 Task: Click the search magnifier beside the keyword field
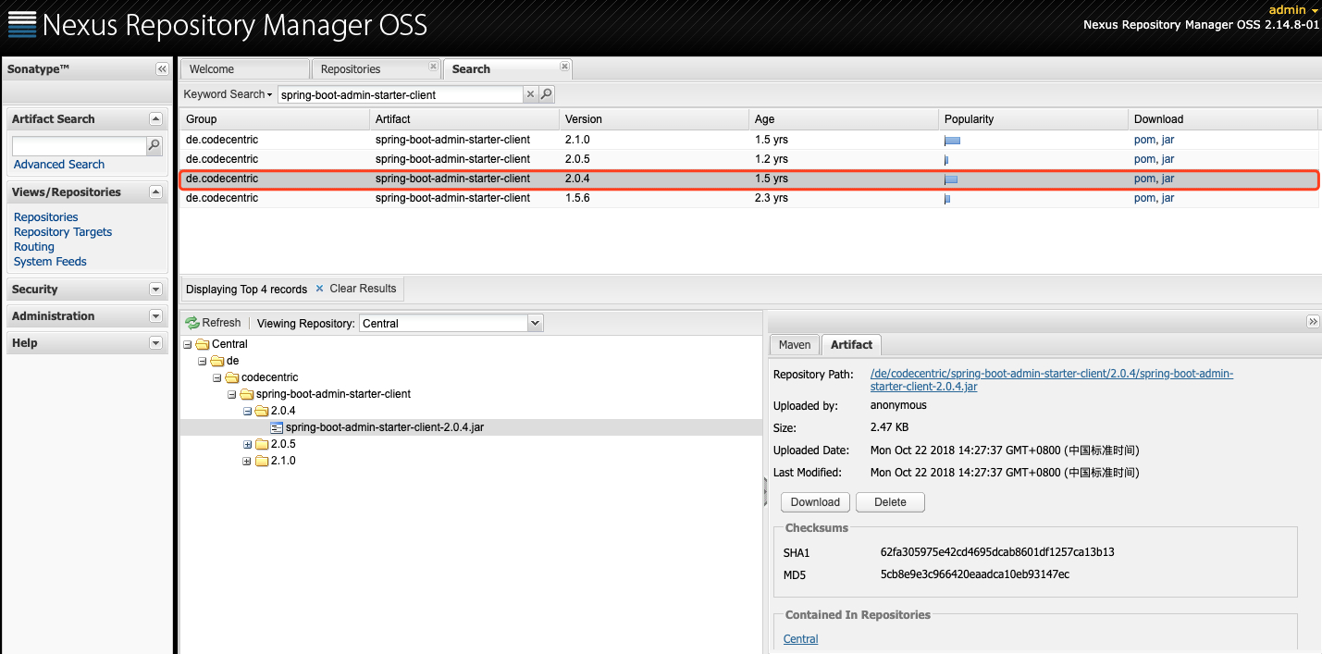coord(547,93)
